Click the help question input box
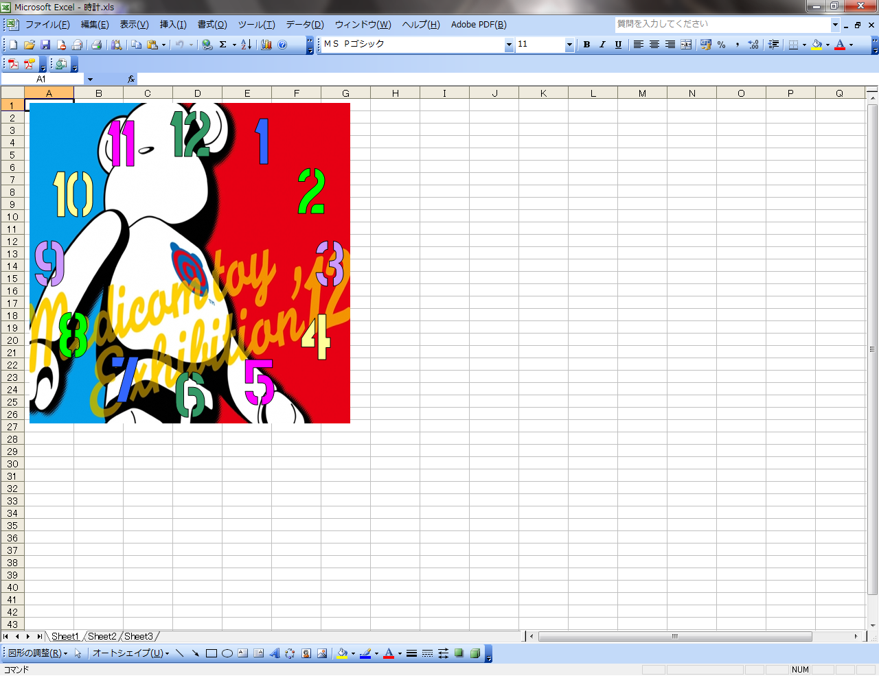 pos(722,24)
